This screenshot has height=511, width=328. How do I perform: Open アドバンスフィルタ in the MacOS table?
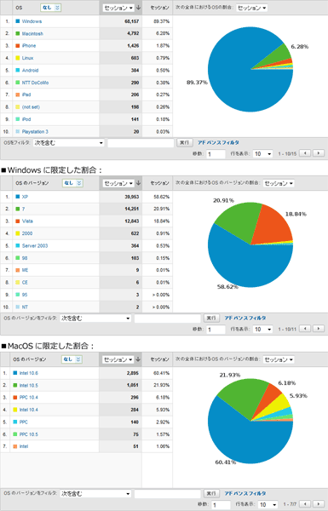tap(245, 493)
